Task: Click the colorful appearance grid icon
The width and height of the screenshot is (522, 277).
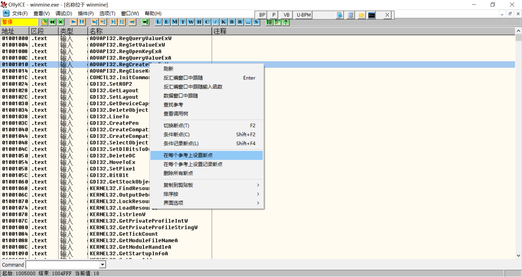Action: click(x=278, y=22)
